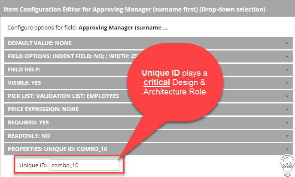295x177 pixels.
Task: Open the PICK LIST validation list section
Action: (63, 96)
